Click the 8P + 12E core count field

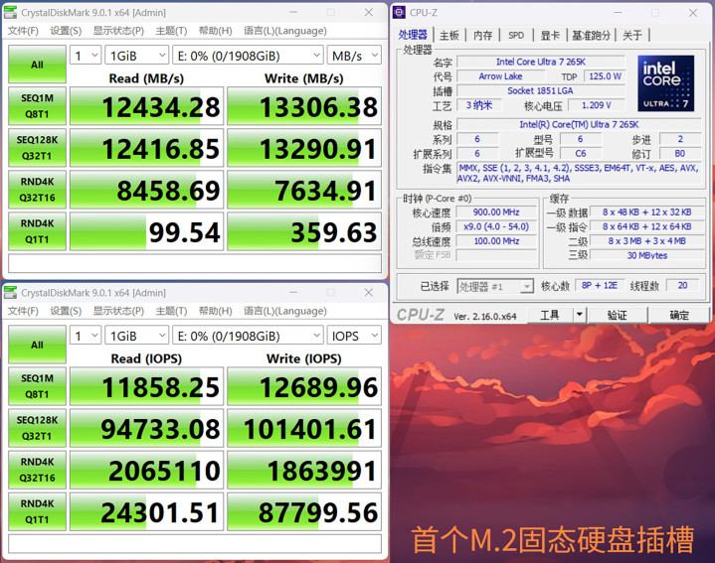coord(600,285)
